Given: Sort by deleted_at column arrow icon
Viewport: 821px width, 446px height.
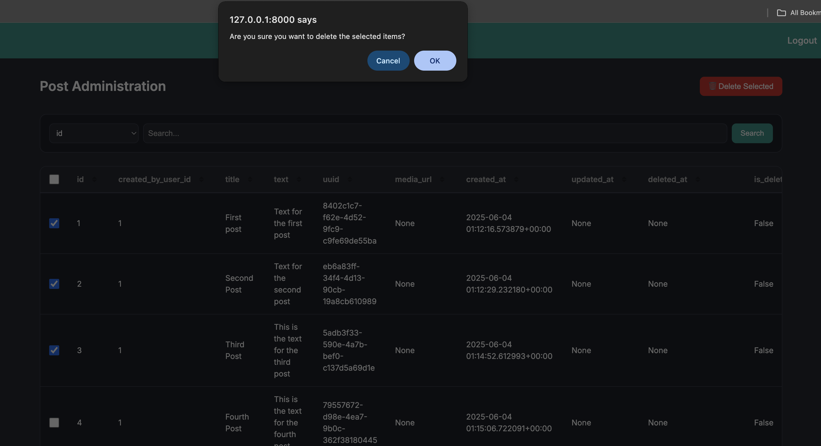Looking at the screenshot, I should point(698,179).
